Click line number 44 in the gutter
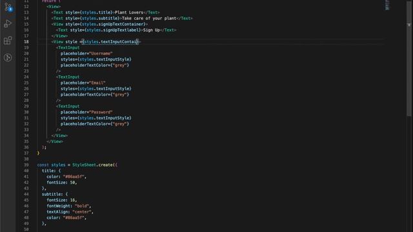Image resolution: width=413 pixels, height=232 pixels. click(26, 195)
